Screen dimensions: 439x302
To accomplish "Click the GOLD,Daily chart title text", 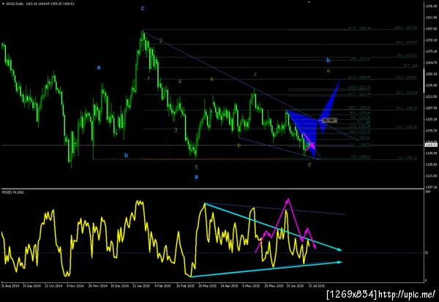I will (x=15, y=4).
